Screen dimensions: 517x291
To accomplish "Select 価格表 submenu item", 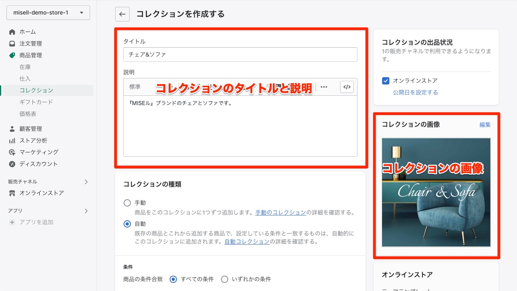I will point(28,114).
